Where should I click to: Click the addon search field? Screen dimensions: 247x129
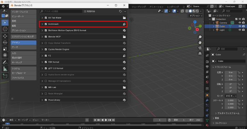point(61,11)
